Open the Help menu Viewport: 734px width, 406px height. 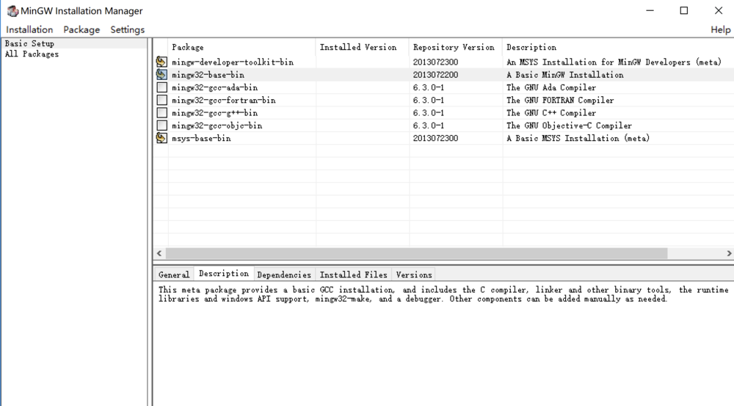click(x=721, y=29)
